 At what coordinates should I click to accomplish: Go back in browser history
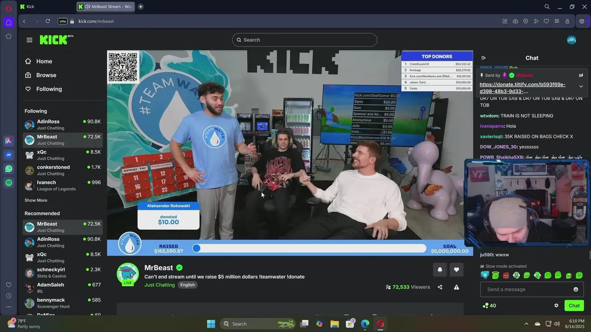pos(24,21)
